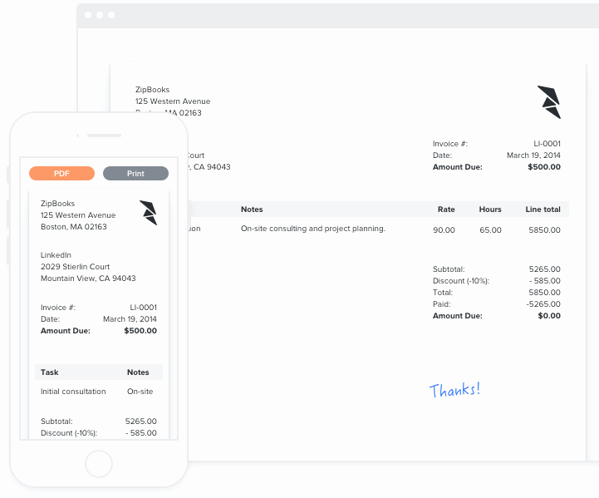Click 2029 Stierlin Court on phone

click(x=76, y=266)
